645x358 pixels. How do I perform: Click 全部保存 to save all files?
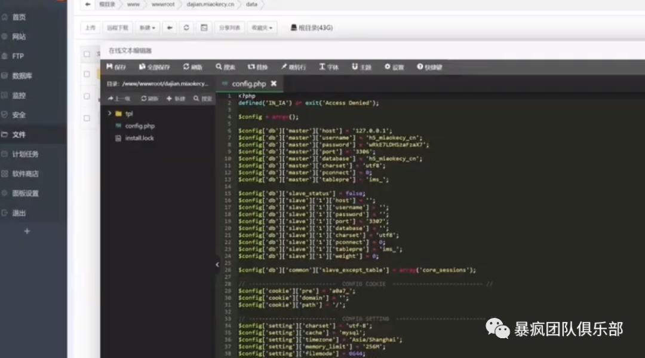pyautogui.click(x=155, y=67)
